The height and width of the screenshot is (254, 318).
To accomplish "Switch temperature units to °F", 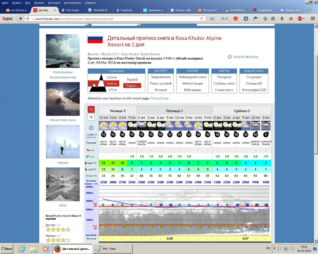I will 91,117.
